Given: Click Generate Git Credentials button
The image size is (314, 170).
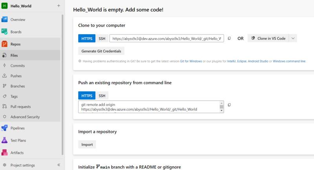Looking at the screenshot, I should (x=101, y=51).
